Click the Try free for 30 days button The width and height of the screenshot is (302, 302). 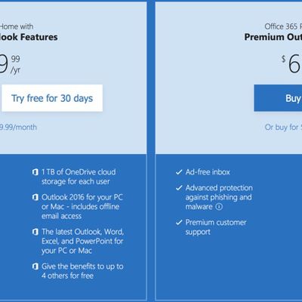[52, 98]
